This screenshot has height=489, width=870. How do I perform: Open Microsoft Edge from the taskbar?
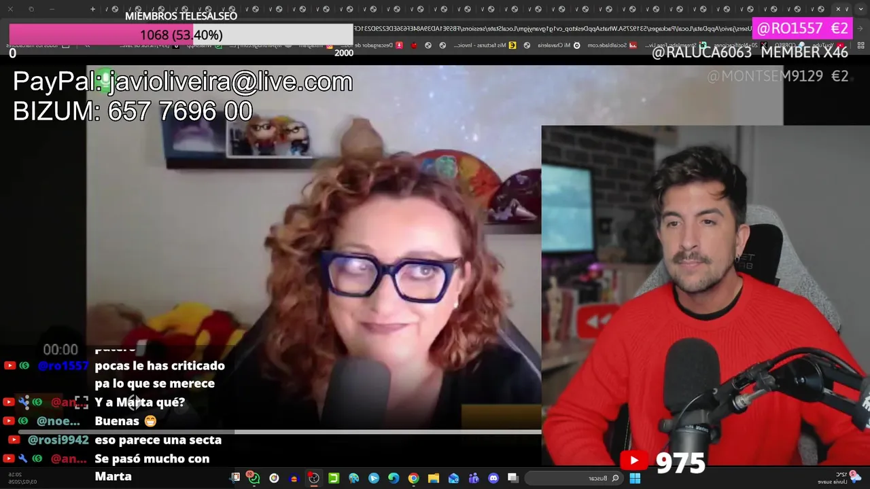coord(394,478)
